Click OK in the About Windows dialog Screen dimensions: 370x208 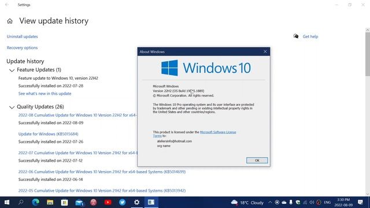click(257, 161)
